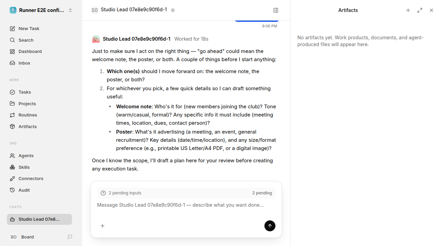Select the Studio Lead chat in sidebar
The height and width of the screenshot is (246, 439).
tap(39, 219)
